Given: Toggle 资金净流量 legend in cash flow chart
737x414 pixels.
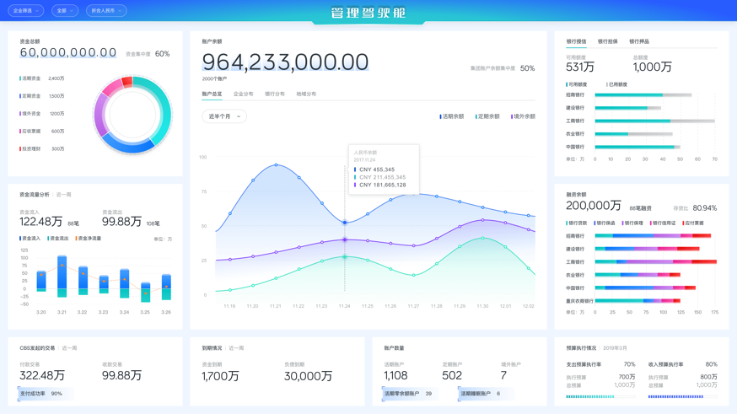Looking at the screenshot, I should [x=89, y=239].
